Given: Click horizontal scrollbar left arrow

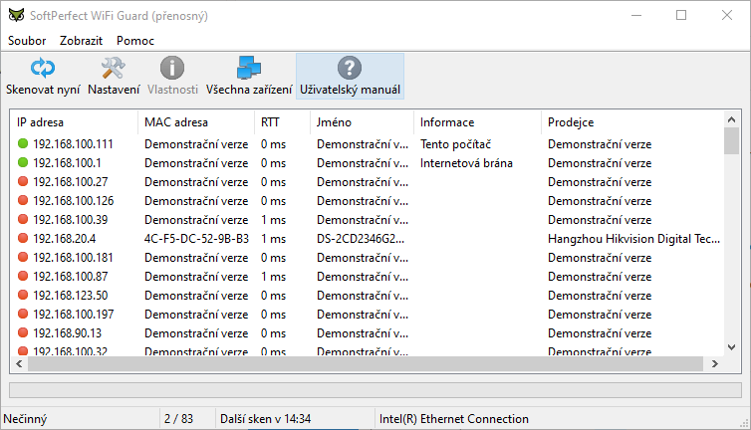Looking at the screenshot, I should tap(19, 364).
